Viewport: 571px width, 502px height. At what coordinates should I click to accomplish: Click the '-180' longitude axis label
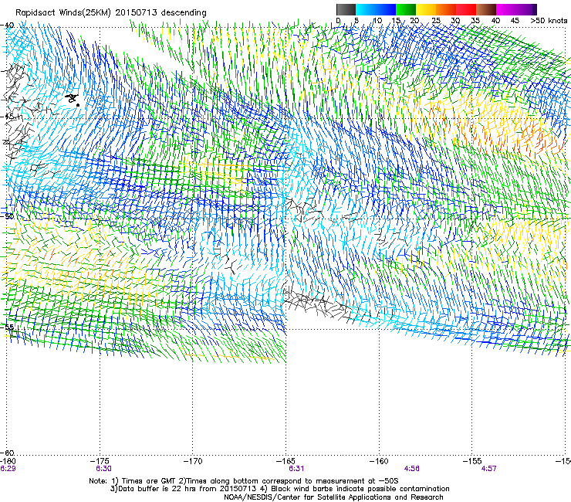8,461
